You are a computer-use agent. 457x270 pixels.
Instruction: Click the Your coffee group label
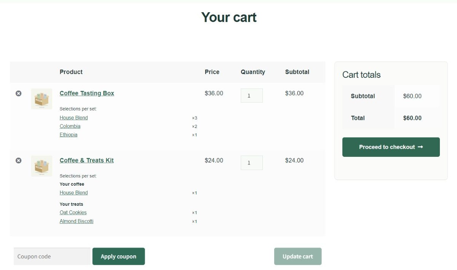click(x=72, y=184)
